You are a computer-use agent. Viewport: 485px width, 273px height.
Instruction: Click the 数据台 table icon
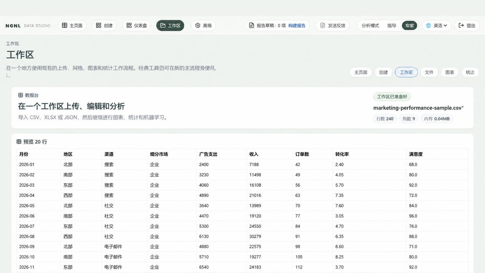(21, 95)
